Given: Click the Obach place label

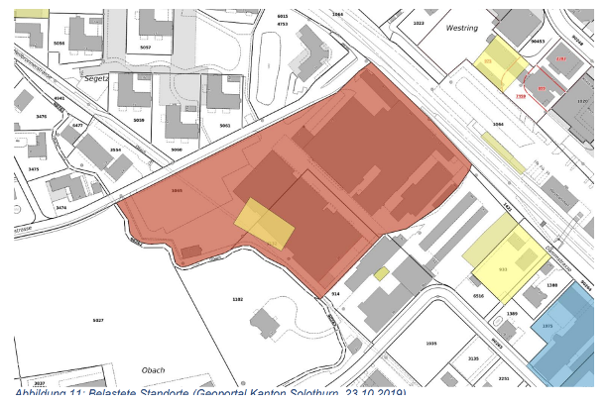Looking at the screenshot, I should [x=153, y=370].
